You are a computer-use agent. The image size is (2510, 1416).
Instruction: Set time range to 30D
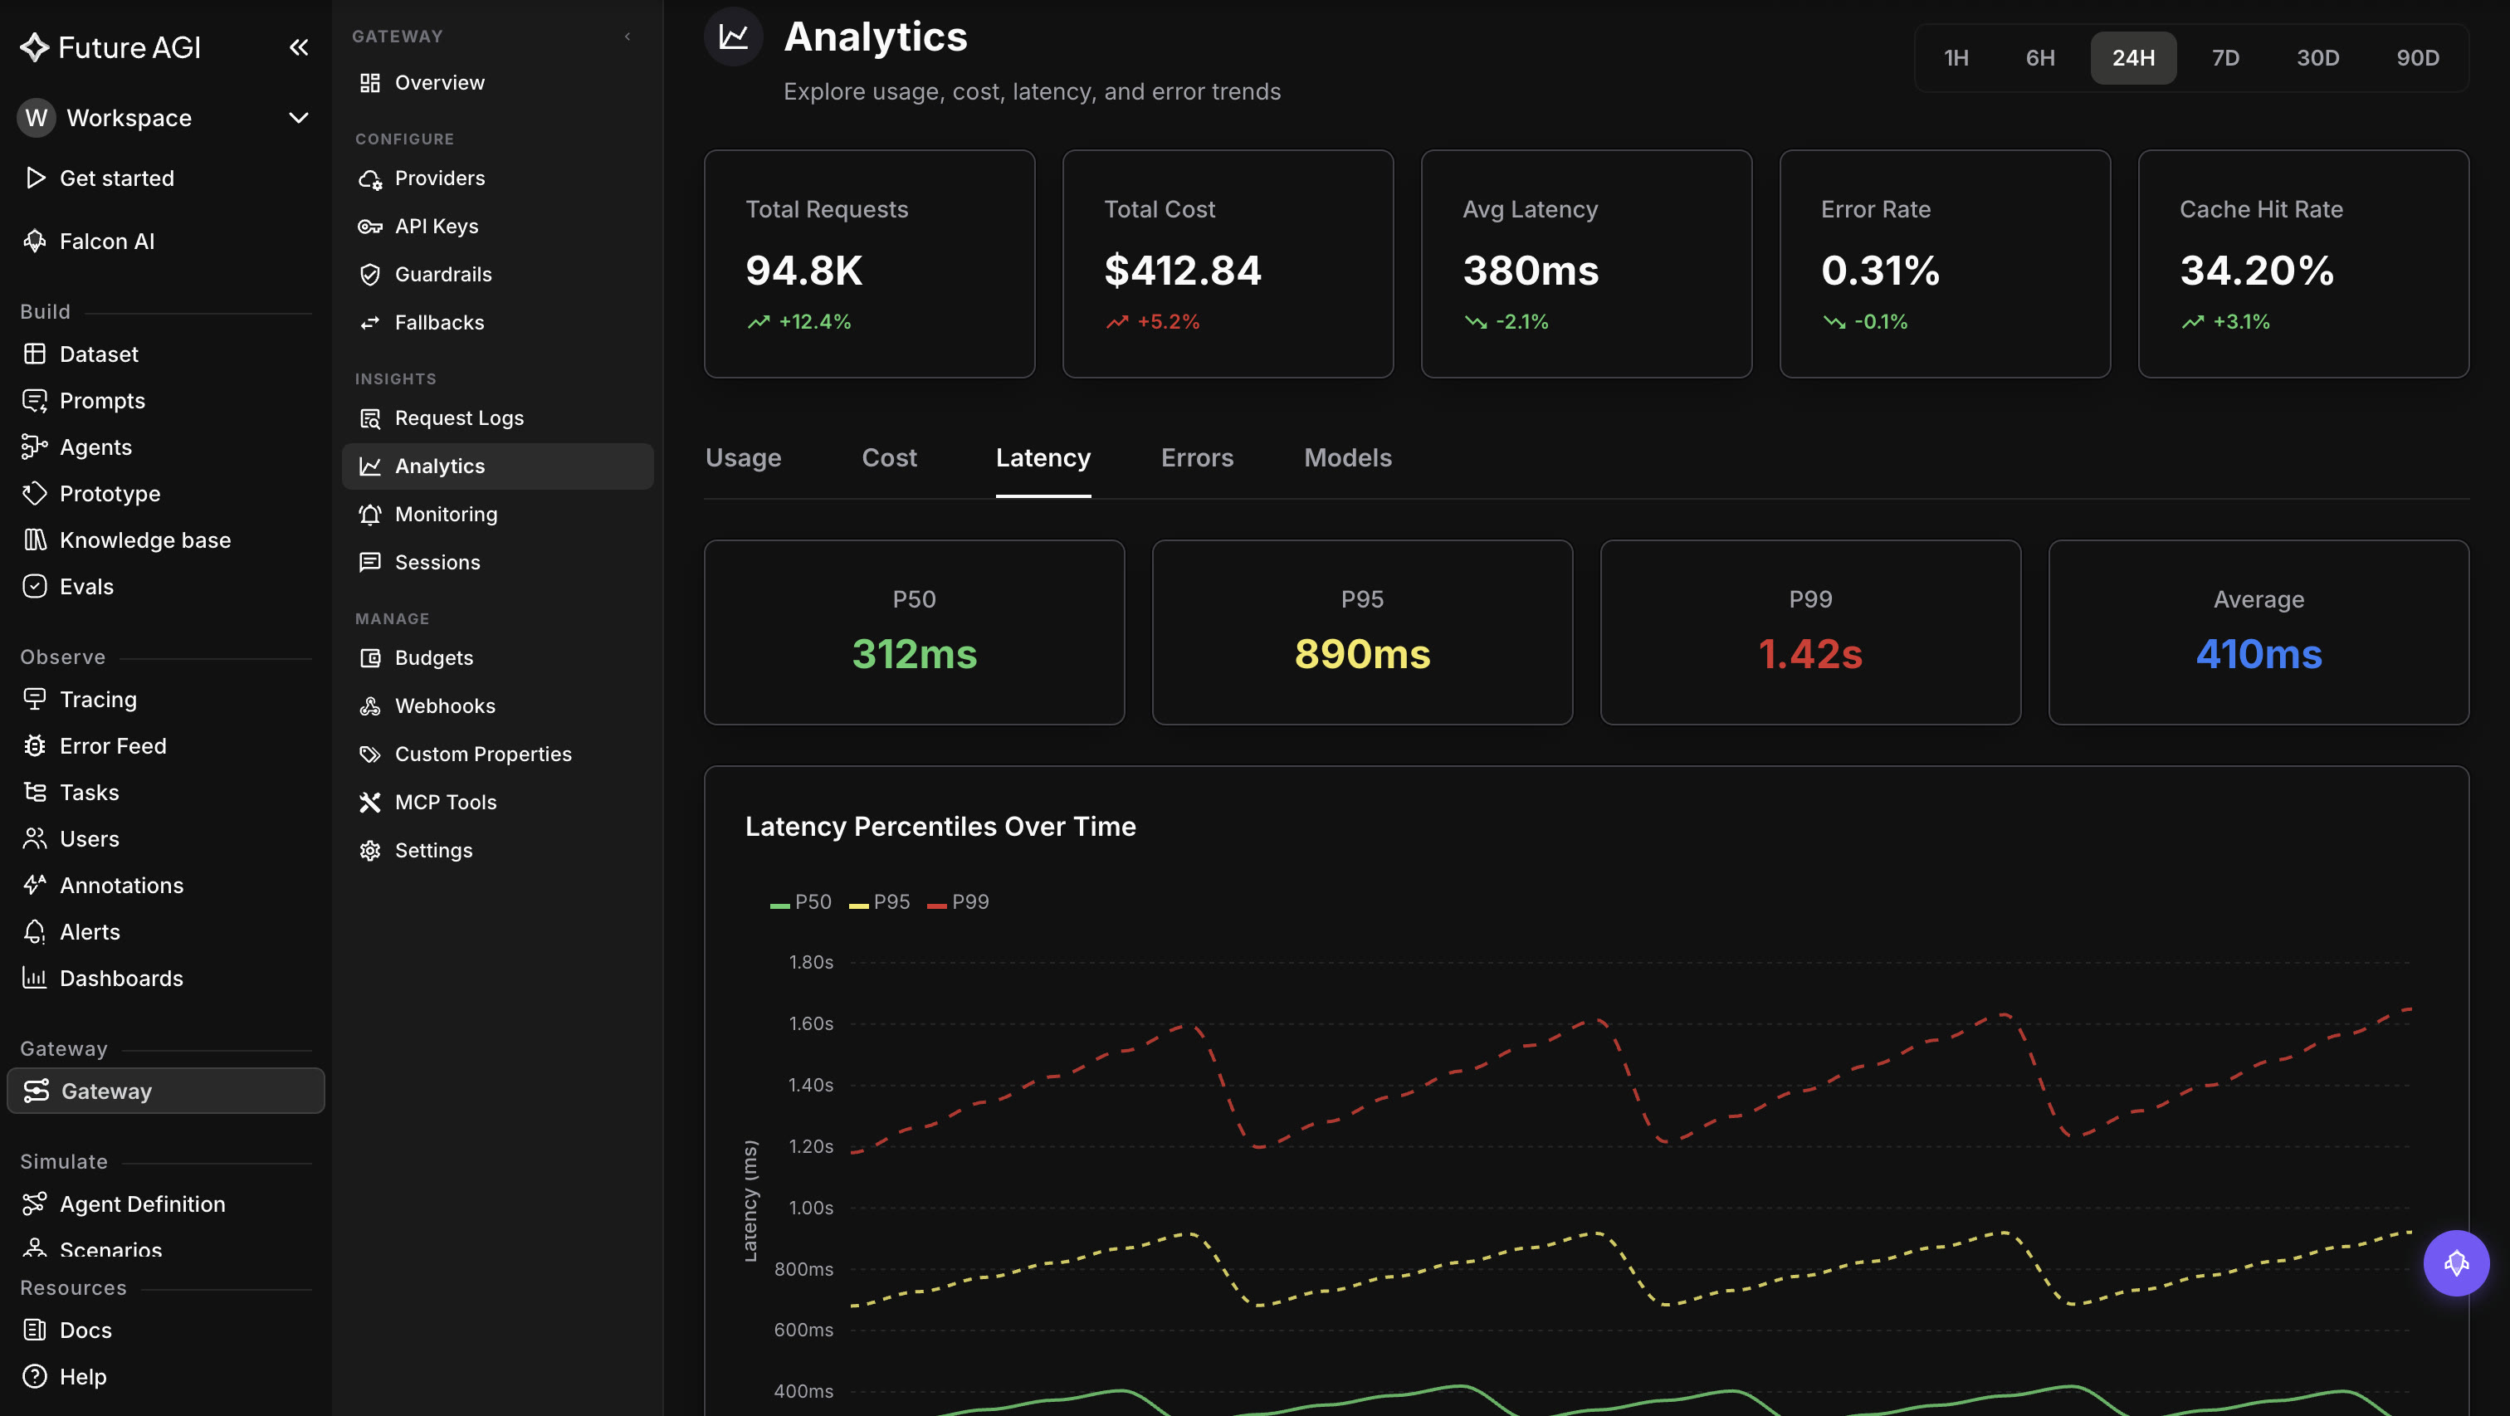click(2317, 57)
